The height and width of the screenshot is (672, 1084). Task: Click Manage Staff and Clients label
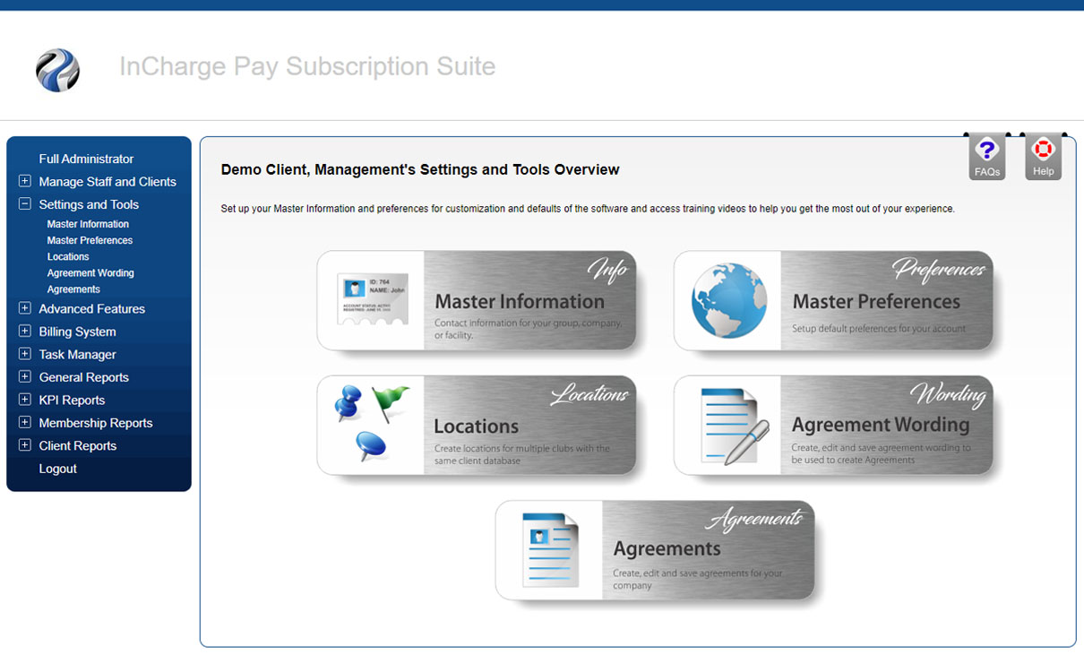108,182
